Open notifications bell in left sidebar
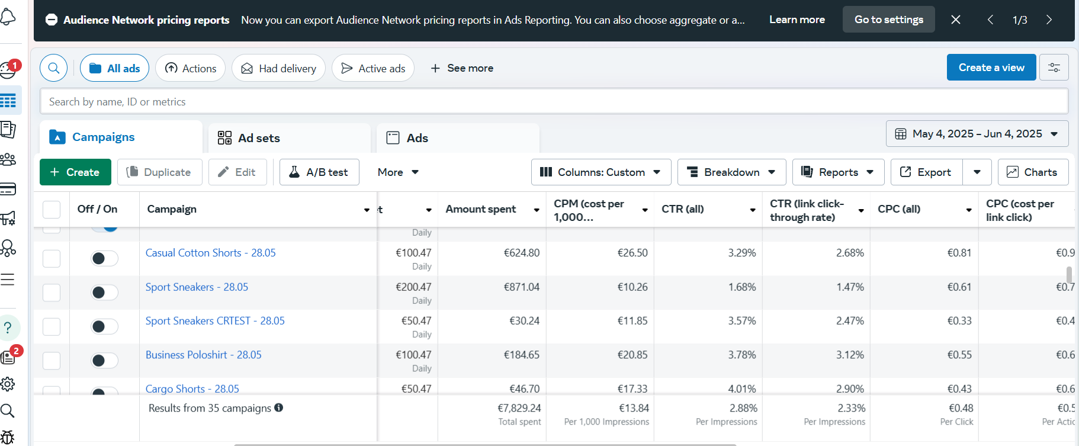This screenshot has height=446, width=1079. 8,17
